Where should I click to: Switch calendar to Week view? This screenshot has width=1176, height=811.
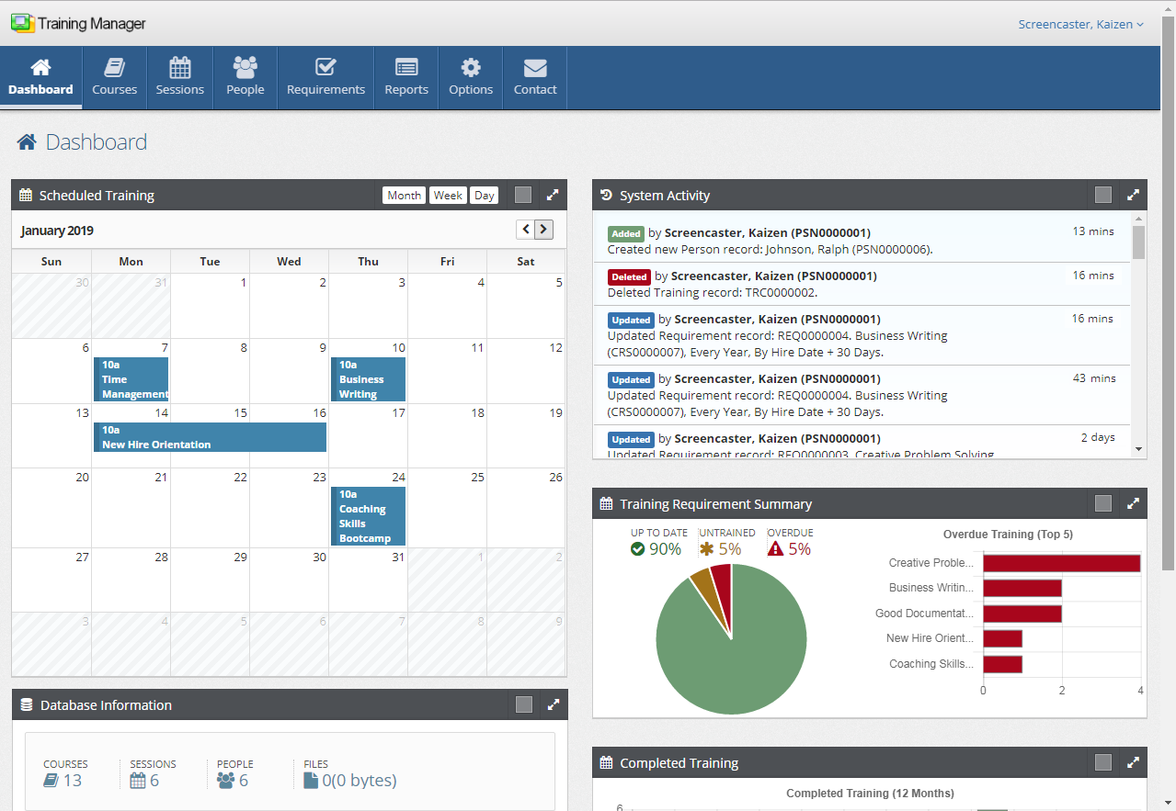click(448, 195)
